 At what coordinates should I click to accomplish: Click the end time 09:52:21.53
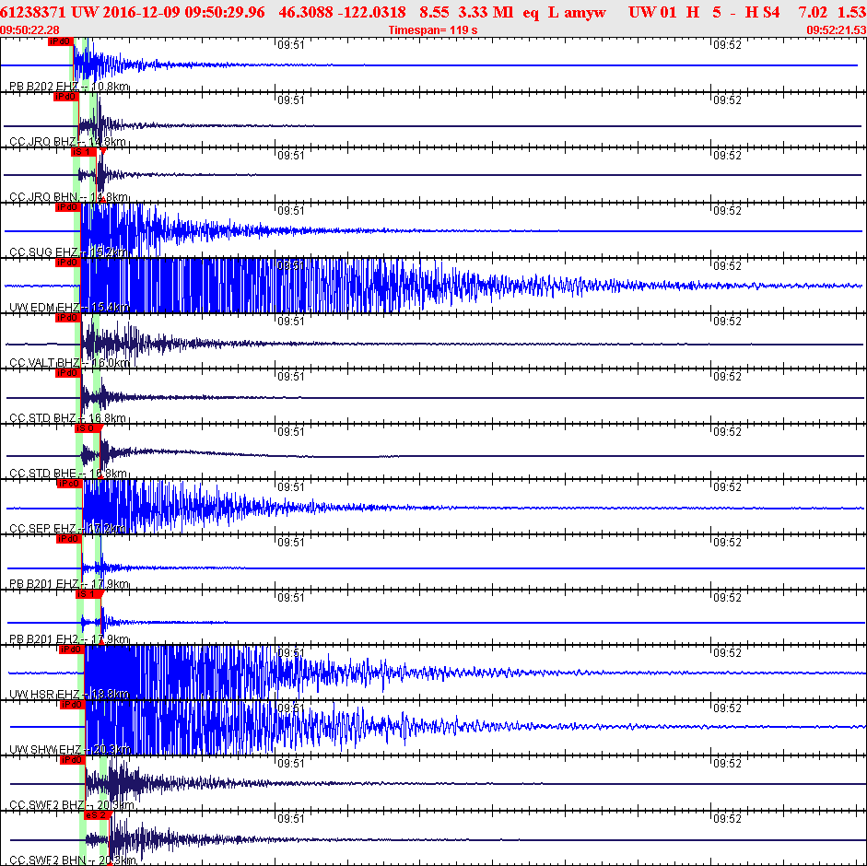pyautogui.click(x=837, y=30)
